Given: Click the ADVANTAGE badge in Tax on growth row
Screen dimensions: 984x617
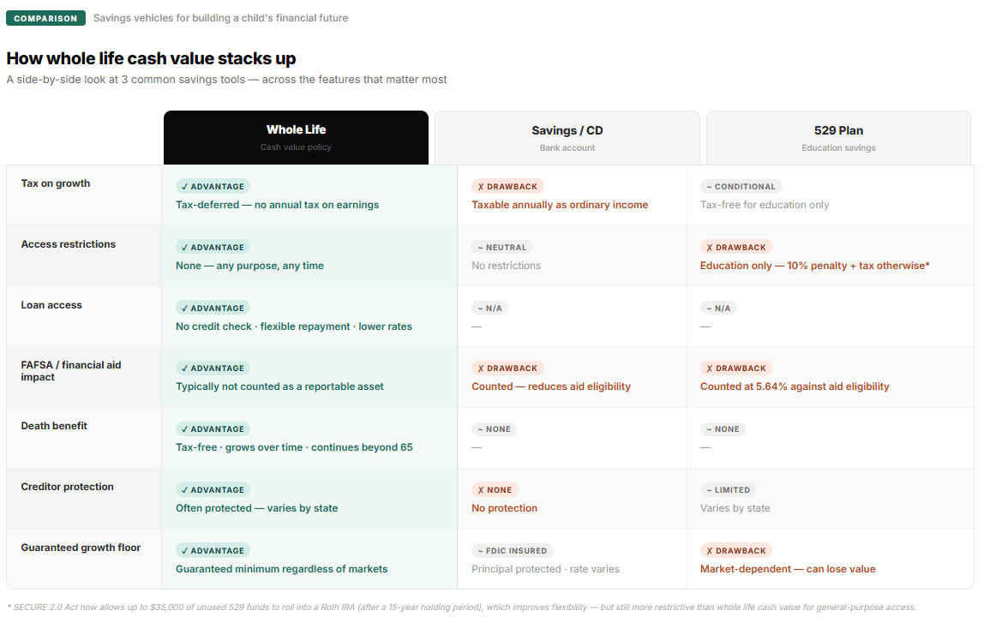Looking at the screenshot, I should click(213, 187).
